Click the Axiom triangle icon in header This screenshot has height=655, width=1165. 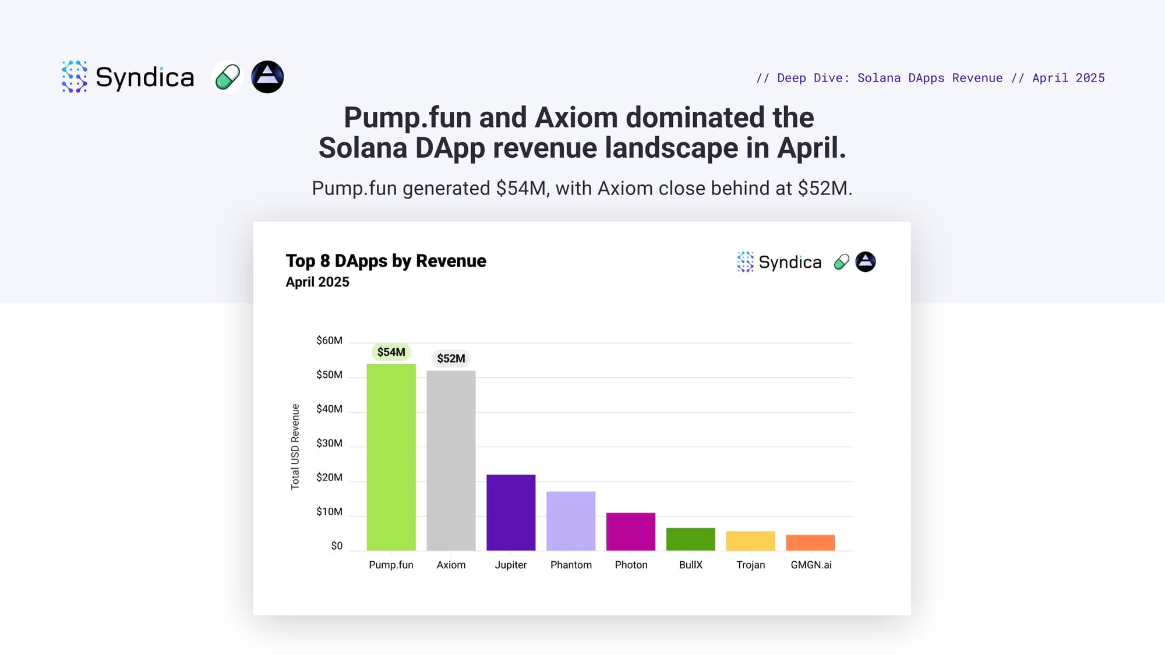point(267,77)
